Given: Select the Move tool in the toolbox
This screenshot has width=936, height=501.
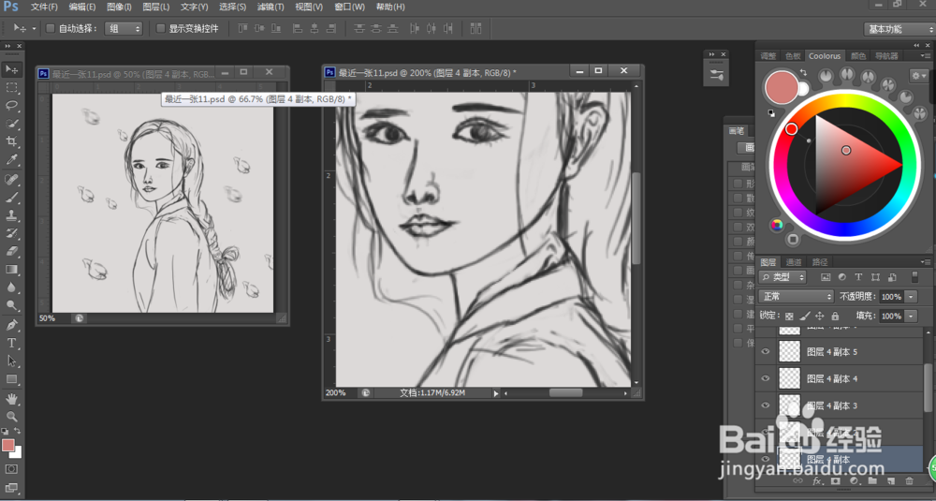Looking at the screenshot, I should (x=12, y=70).
